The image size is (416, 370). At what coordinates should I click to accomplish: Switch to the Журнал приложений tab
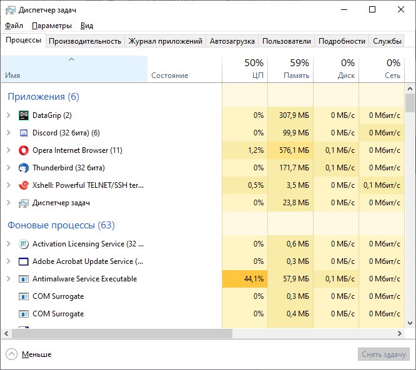(x=166, y=41)
